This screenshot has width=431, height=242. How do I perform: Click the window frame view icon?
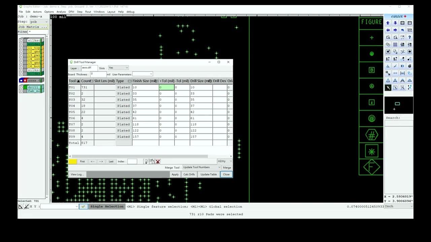click(x=409, y=23)
